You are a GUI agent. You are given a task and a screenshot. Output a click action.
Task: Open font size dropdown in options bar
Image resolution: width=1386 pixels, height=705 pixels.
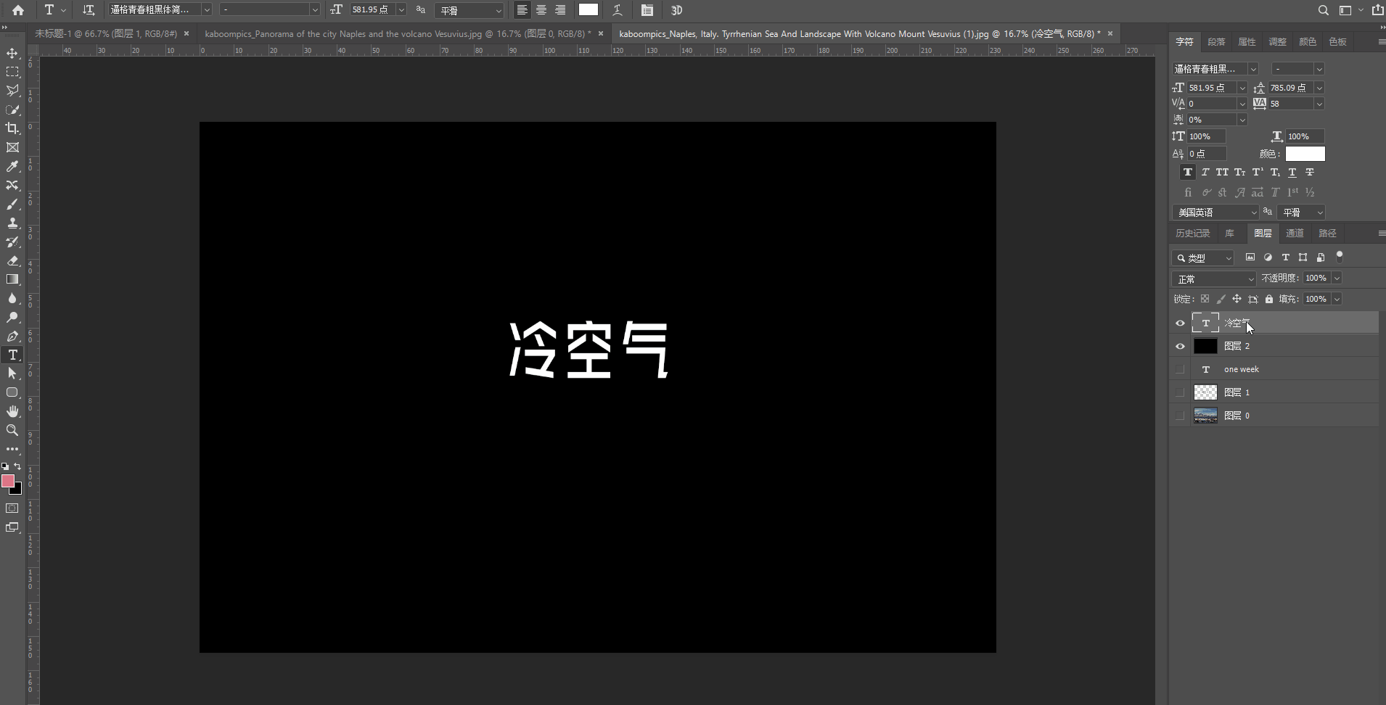click(401, 10)
